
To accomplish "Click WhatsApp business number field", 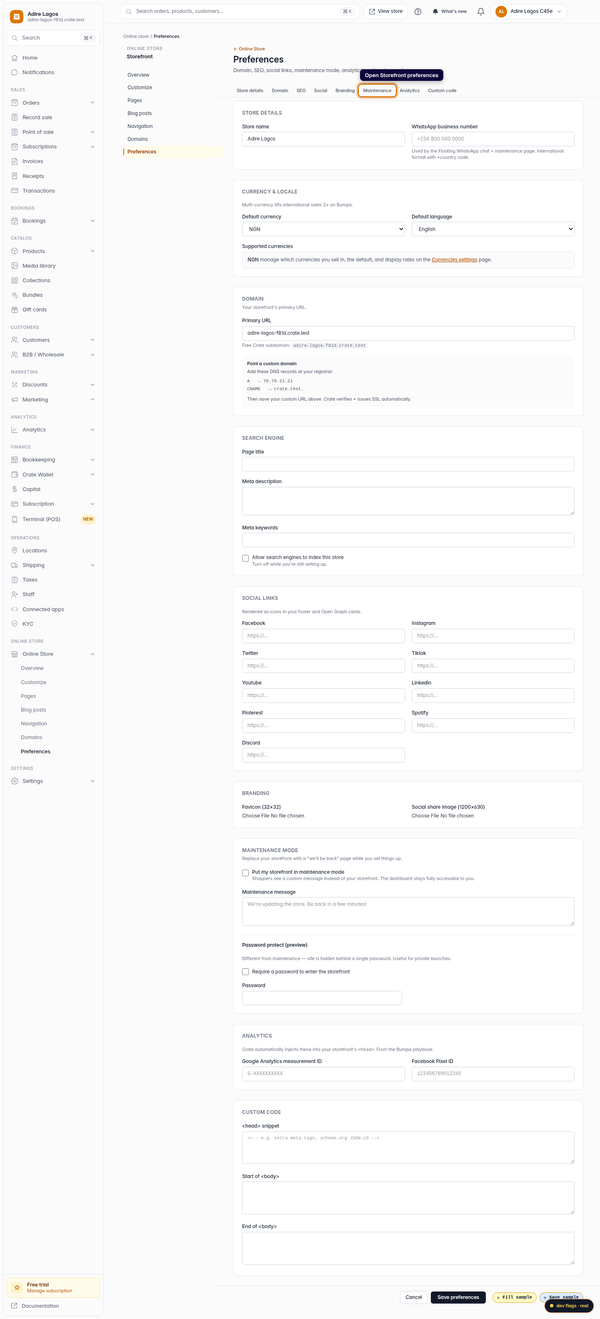I will (492, 139).
